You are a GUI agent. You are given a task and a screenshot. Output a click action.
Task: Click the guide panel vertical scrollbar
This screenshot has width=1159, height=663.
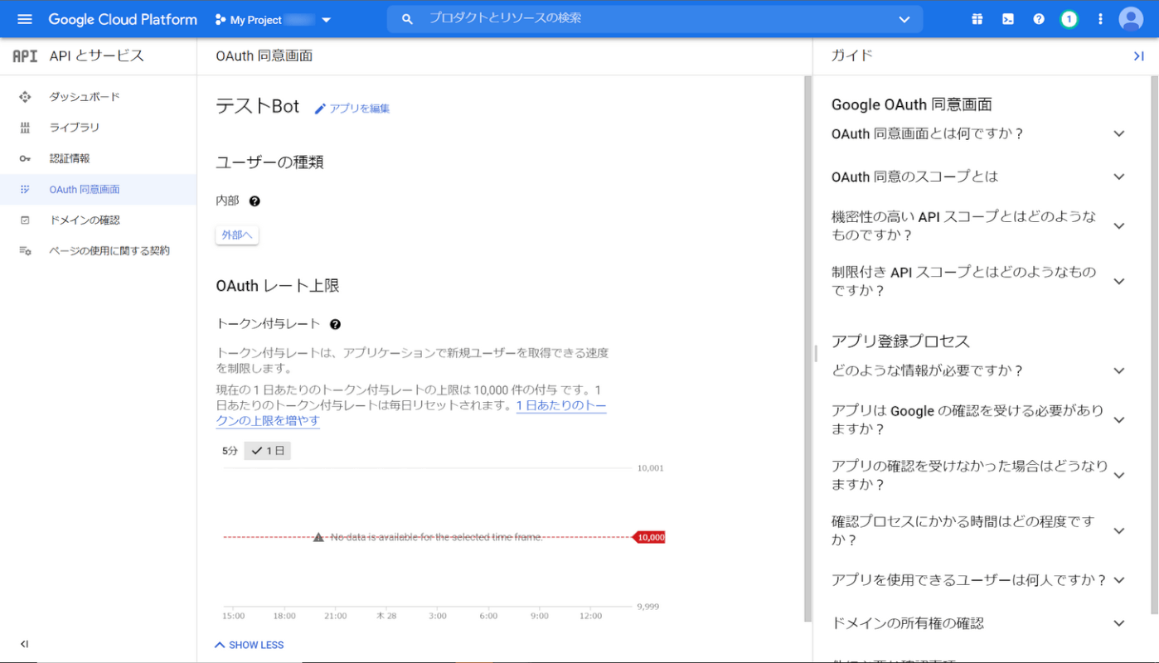(x=1154, y=345)
